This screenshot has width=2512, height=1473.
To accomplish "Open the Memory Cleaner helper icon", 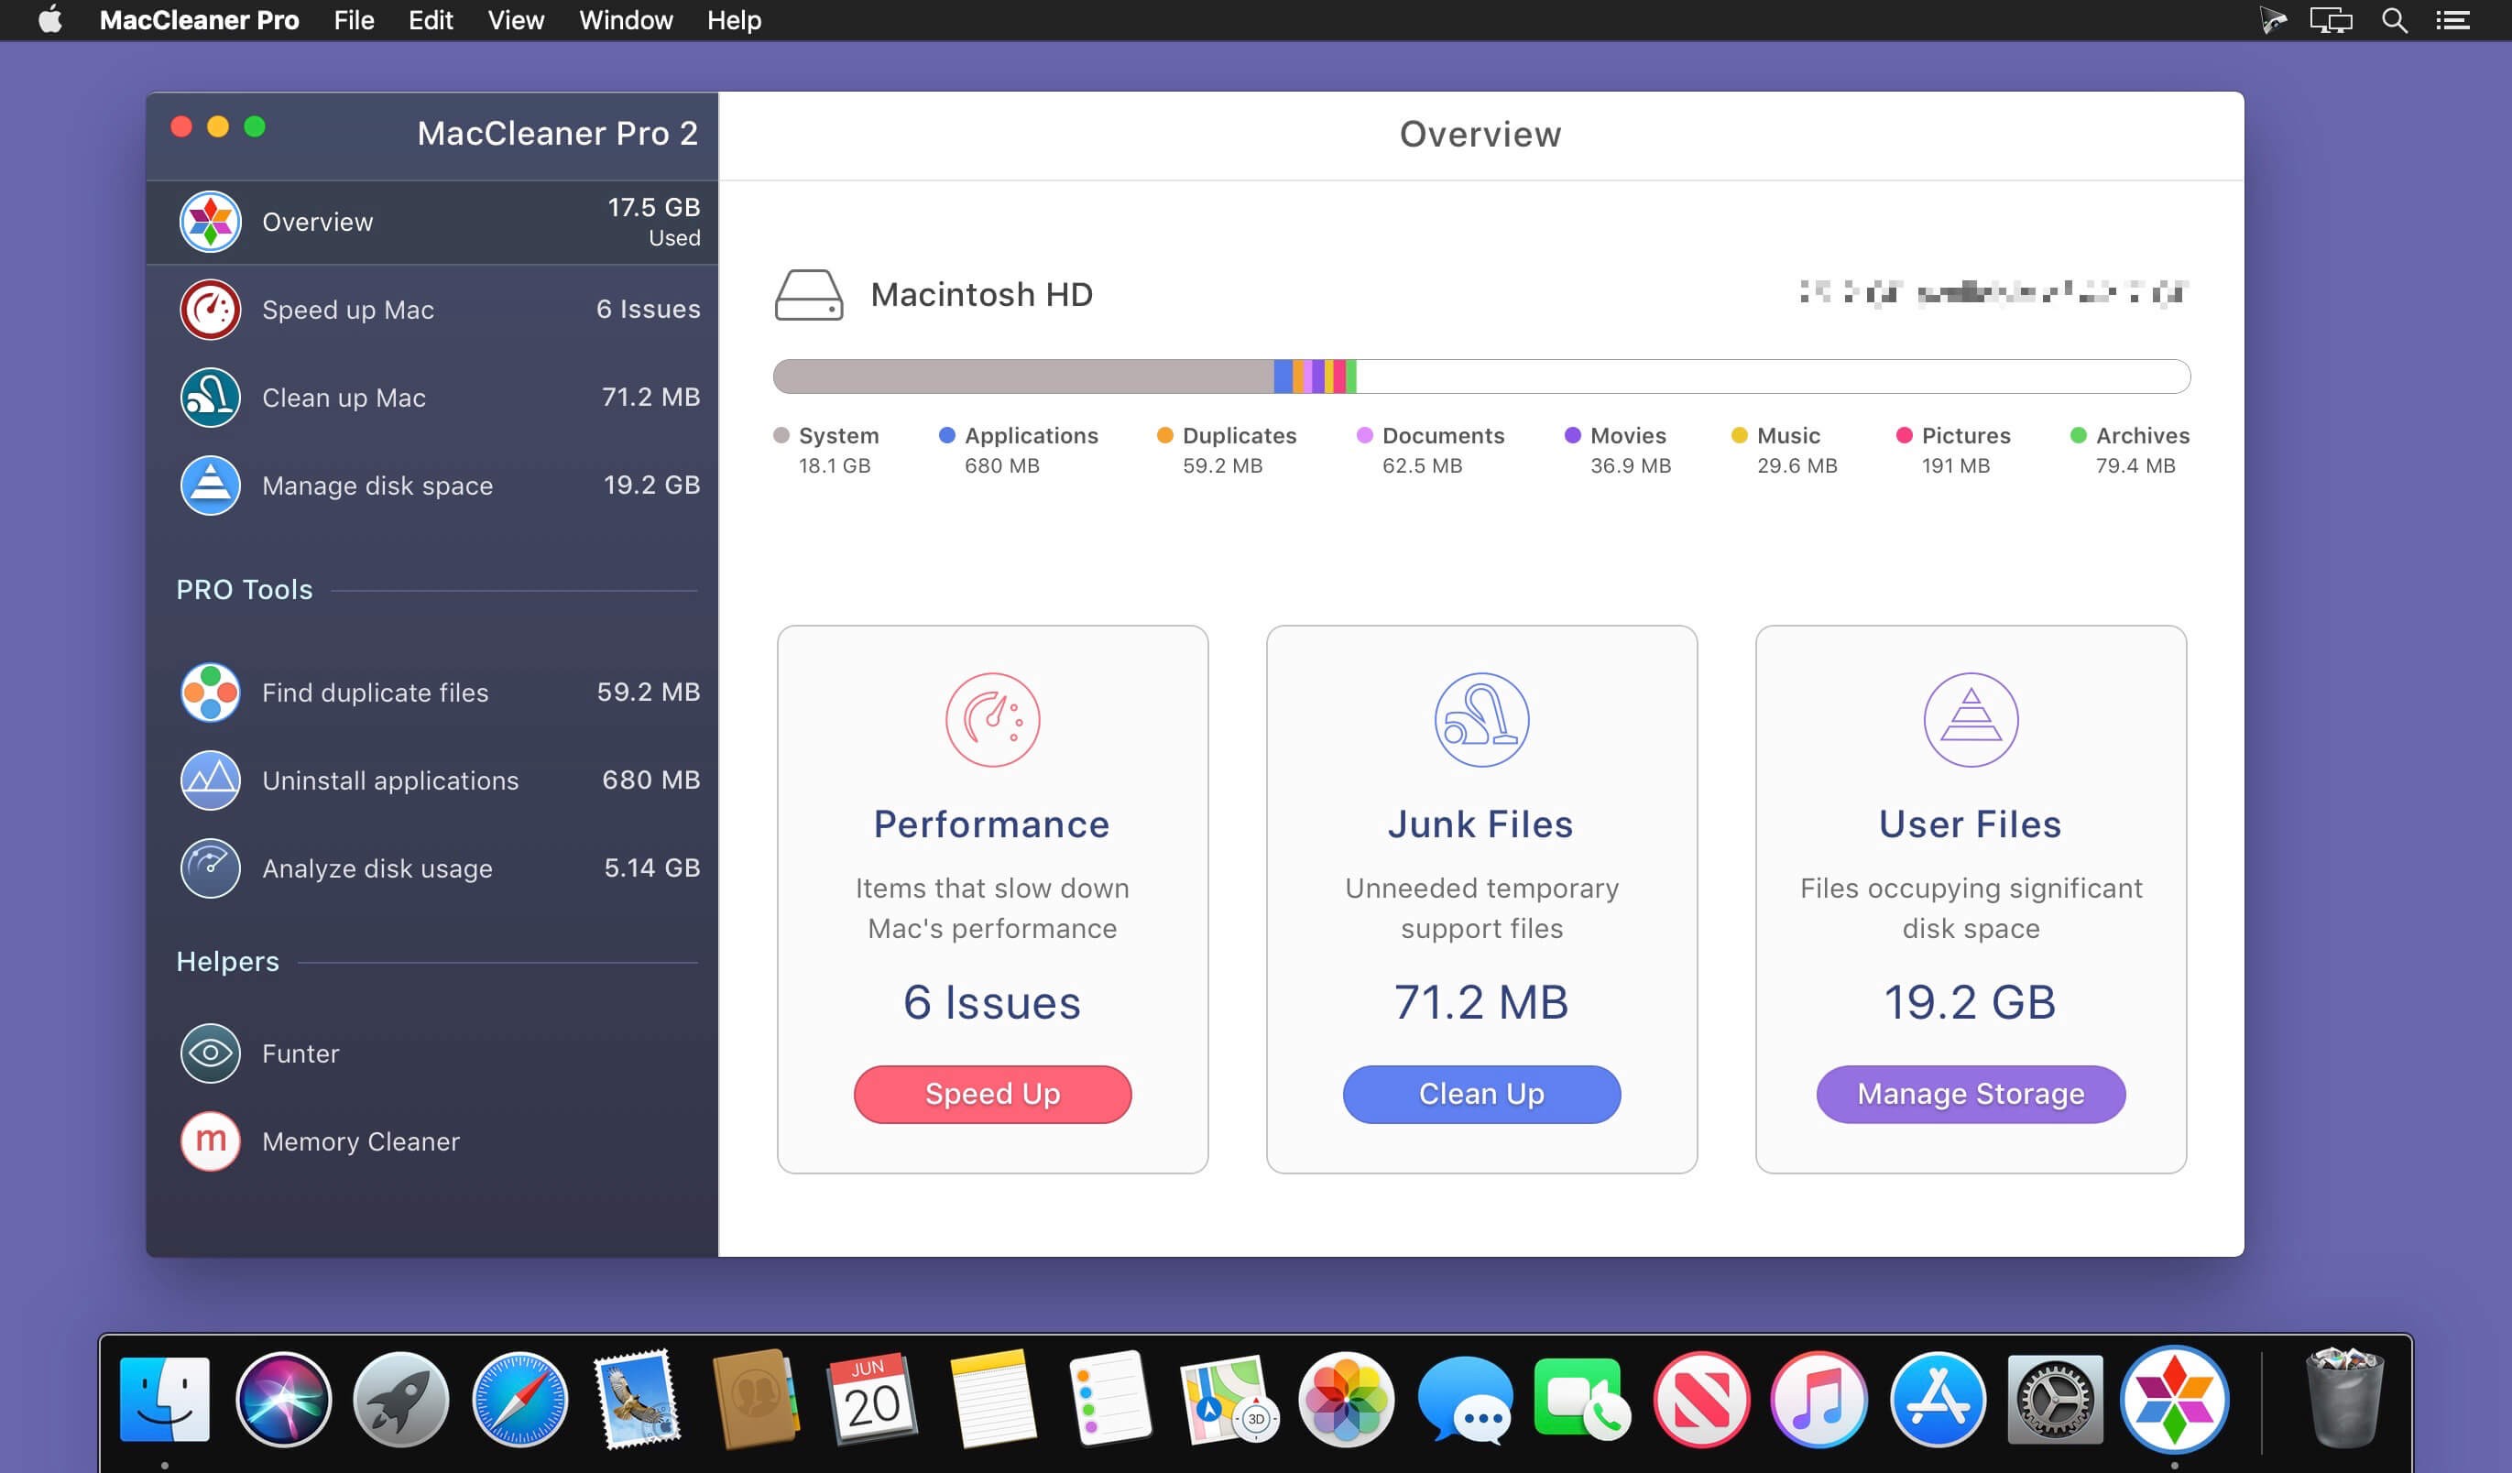I will [x=211, y=1141].
